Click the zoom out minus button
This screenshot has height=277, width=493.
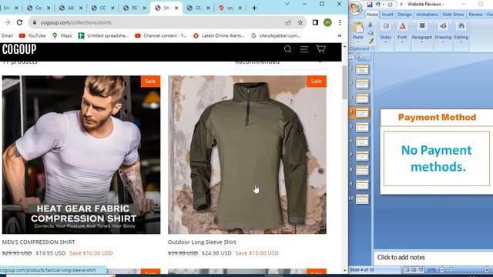pyautogui.click(x=442, y=270)
